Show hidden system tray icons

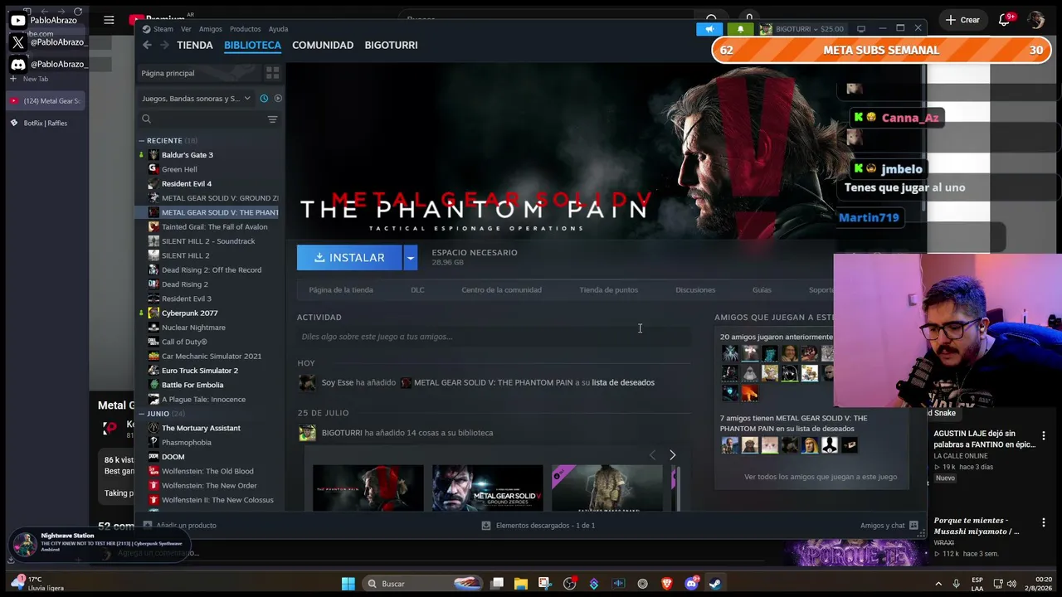click(x=938, y=584)
